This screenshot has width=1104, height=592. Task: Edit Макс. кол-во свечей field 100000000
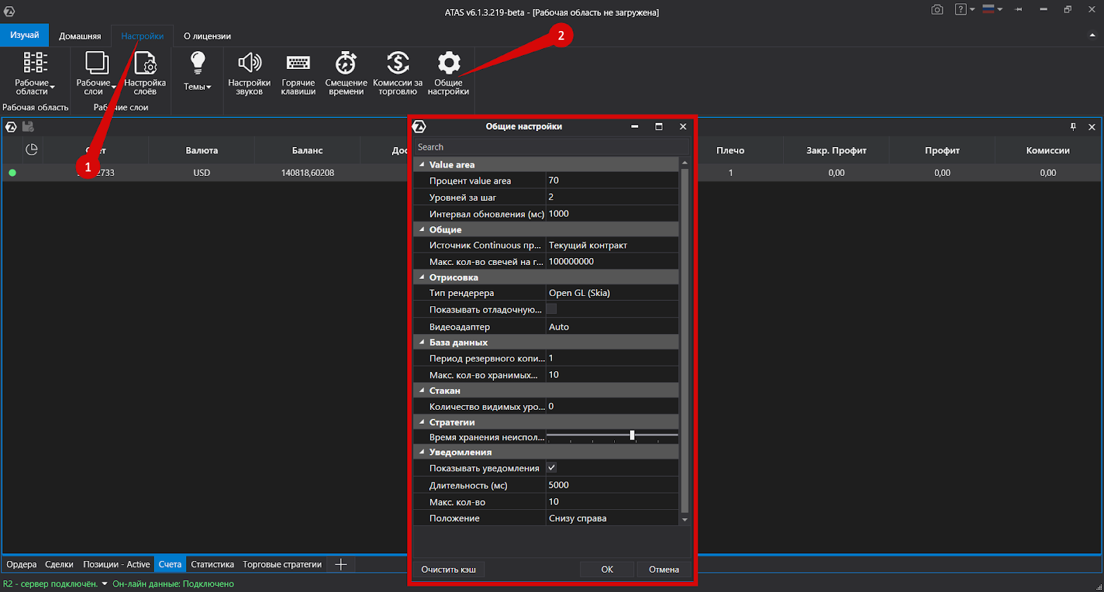[612, 262]
